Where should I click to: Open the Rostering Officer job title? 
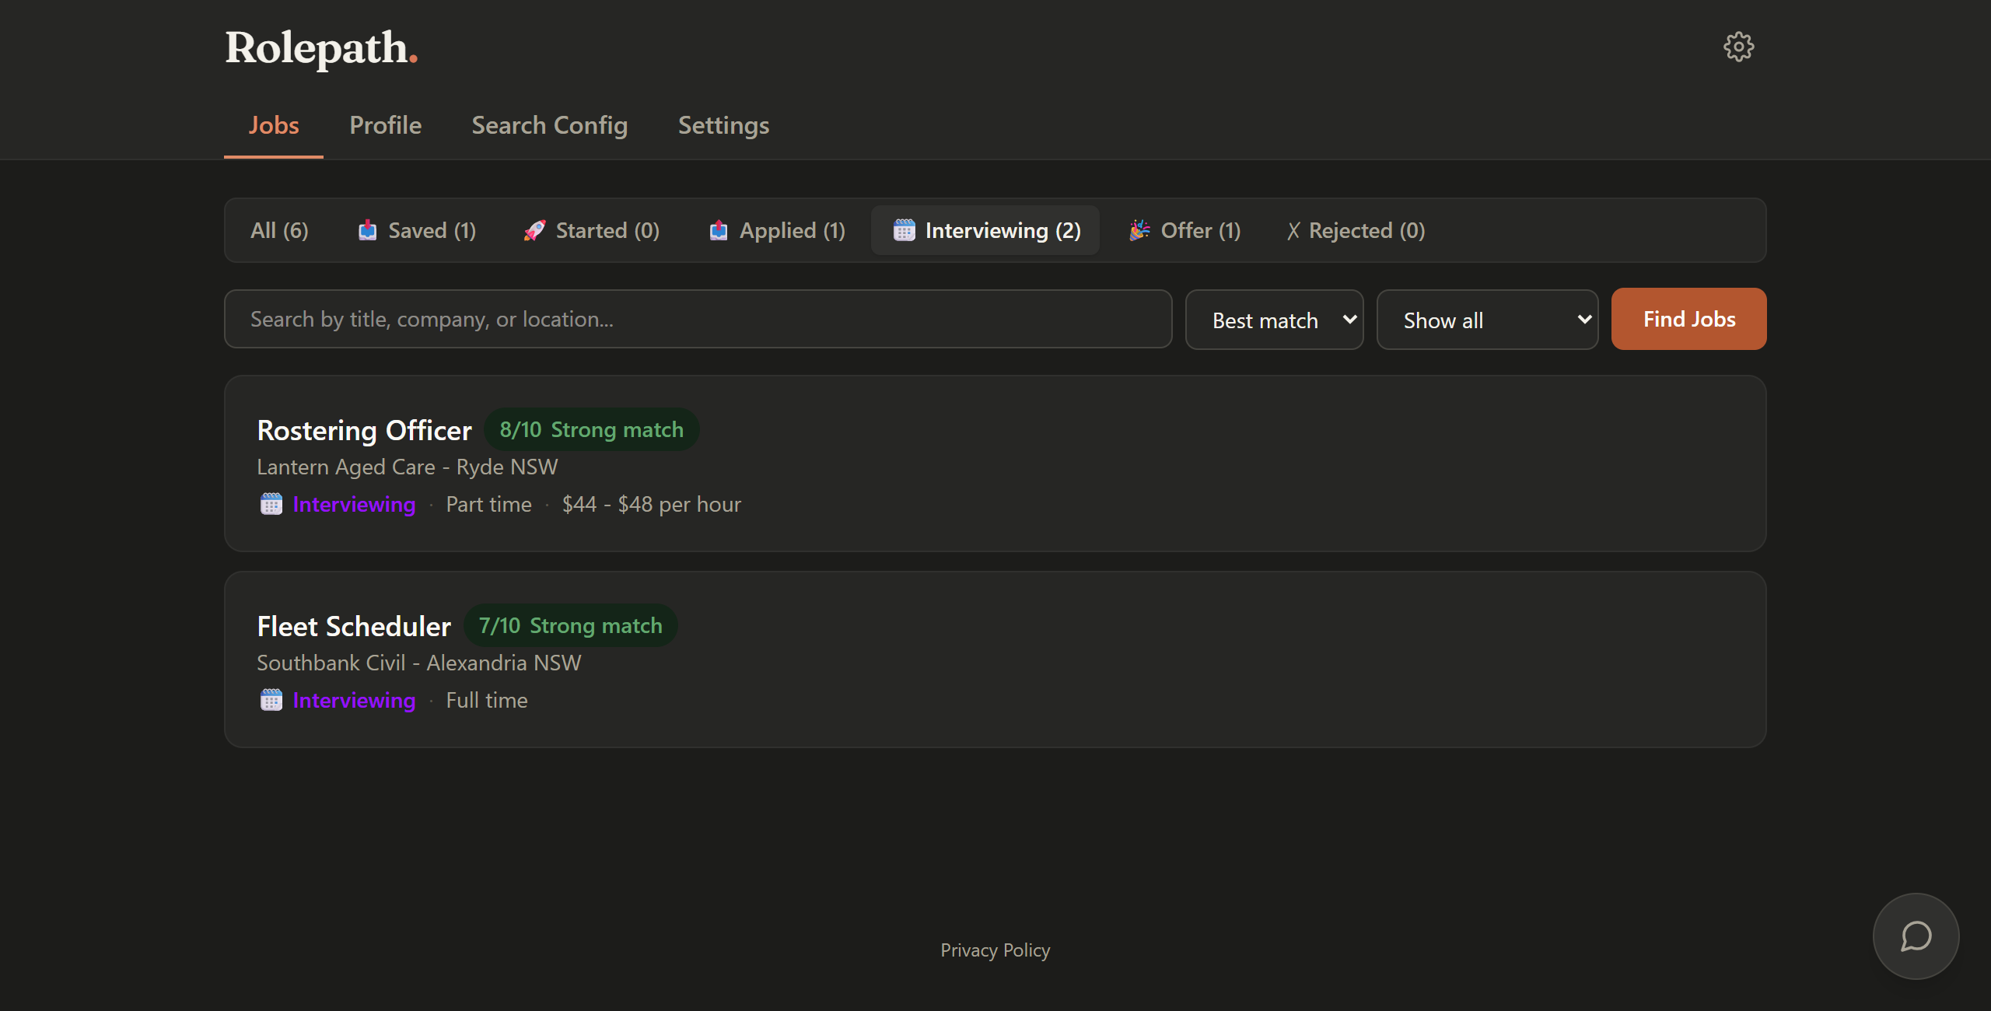click(x=364, y=430)
